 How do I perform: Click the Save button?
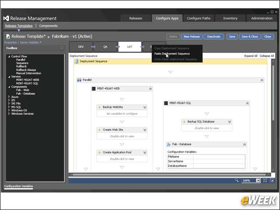coord(232,37)
